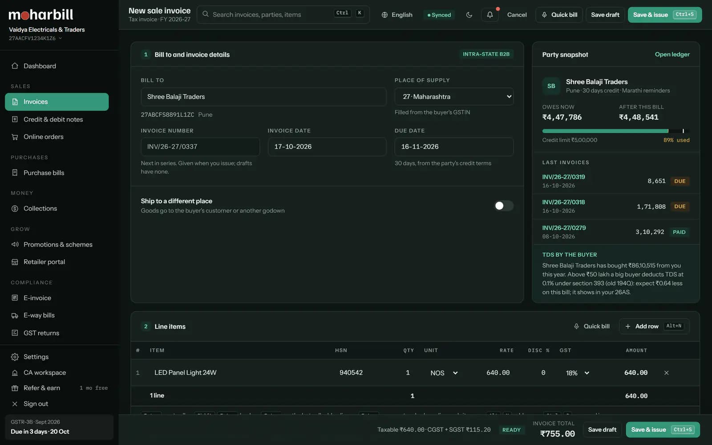Expand the business GSTIN switcher chevron
This screenshot has width=712, height=445.
pos(60,38)
